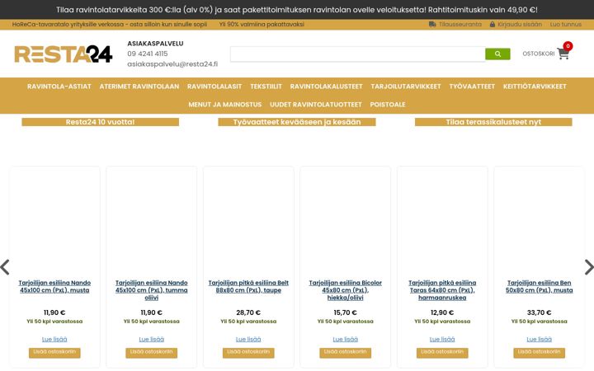Open Työvaatteet kevääseen ja kesään banner
Image resolution: width=594 pixels, height=371 pixels.
tap(297, 122)
